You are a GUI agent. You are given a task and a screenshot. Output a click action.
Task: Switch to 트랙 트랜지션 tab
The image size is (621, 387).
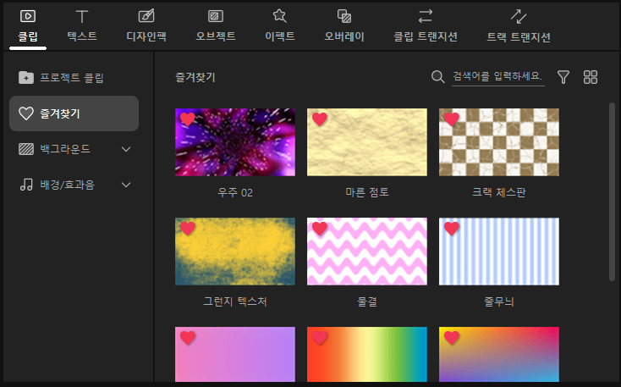(x=519, y=25)
